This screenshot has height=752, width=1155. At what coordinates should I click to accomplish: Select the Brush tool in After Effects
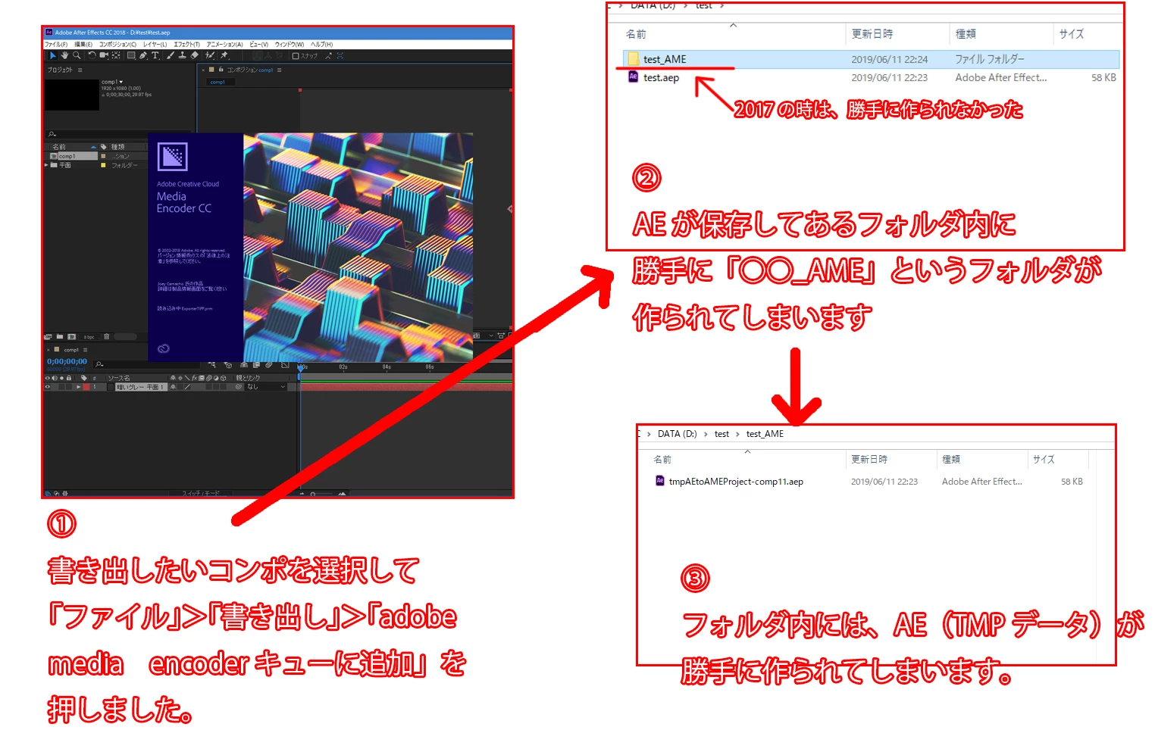(x=171, y=55)
